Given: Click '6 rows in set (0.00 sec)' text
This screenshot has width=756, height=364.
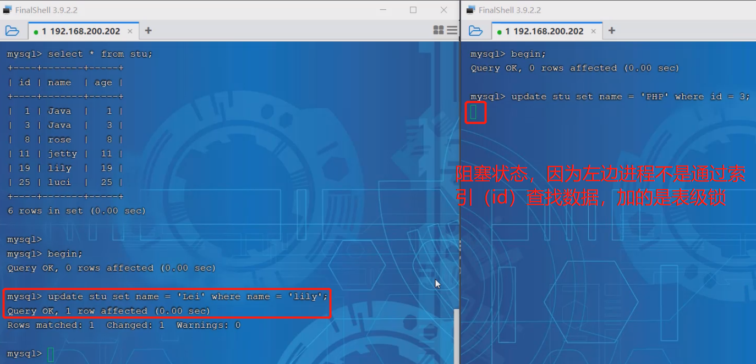Looking at the screenshot, I should (x=76, y=211).
